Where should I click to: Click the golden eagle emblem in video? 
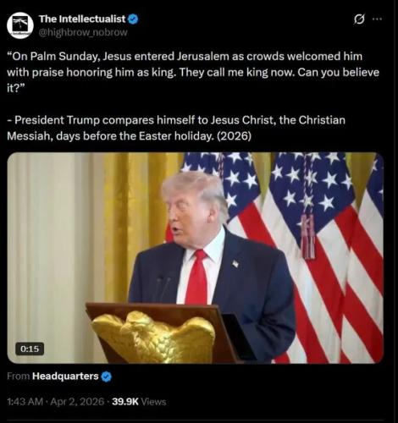click(153, 337)
